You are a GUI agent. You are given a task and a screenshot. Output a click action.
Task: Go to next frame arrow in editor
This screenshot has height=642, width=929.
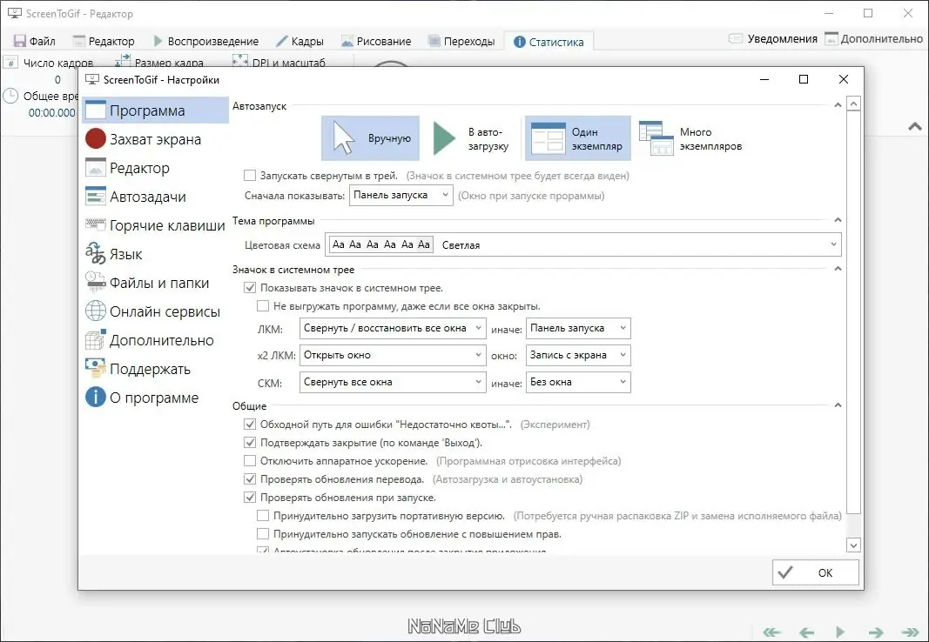(x=876, y=632)
